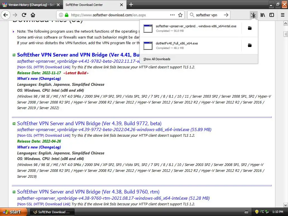
Task: Open What's new ChangeLog under 2022-04-26 release
Action: (39, 147)
